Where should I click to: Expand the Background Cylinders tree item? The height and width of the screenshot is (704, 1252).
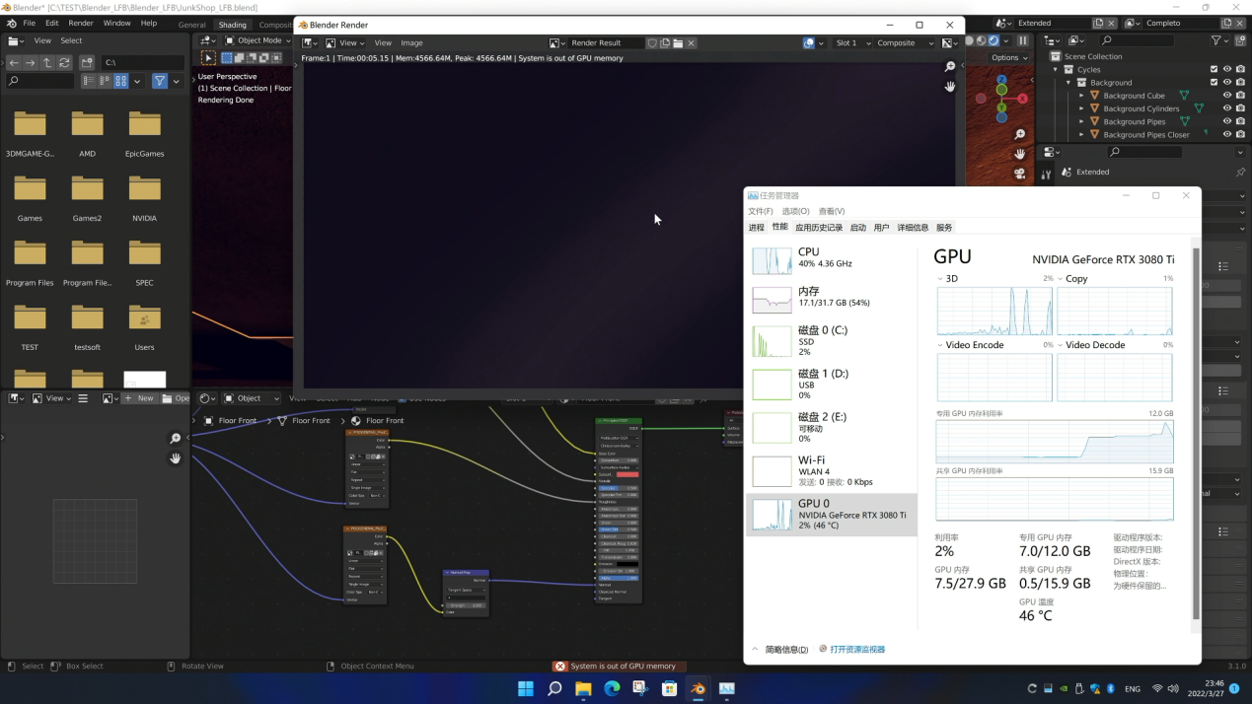click(x=1082, y=108)
